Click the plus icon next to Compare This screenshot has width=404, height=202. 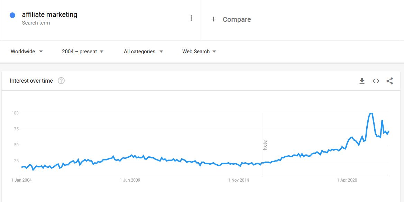point(213,19)
